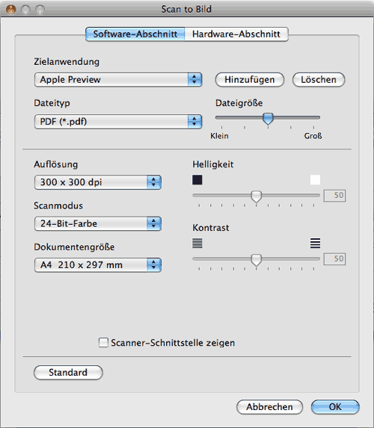Click the Löschen button
Image resolution: width=374 pixels, height=428 pixels.
pos(319,80)
